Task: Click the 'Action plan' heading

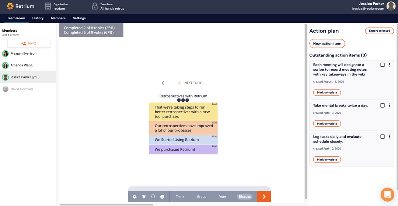Action: (324, 31)
